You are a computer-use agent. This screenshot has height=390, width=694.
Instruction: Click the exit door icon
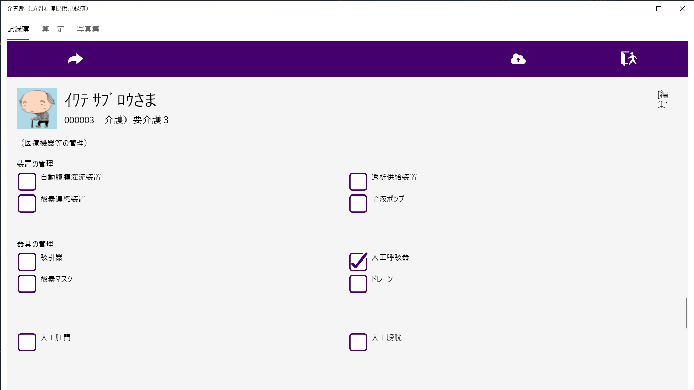coord(628,59)
